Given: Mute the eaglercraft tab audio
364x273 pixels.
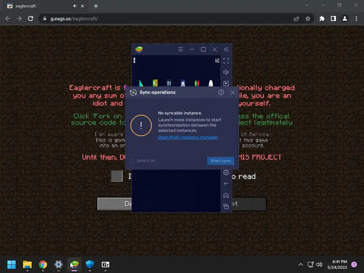Looking at the screenshot, I should pyautogui.click(x=75, y=6).
